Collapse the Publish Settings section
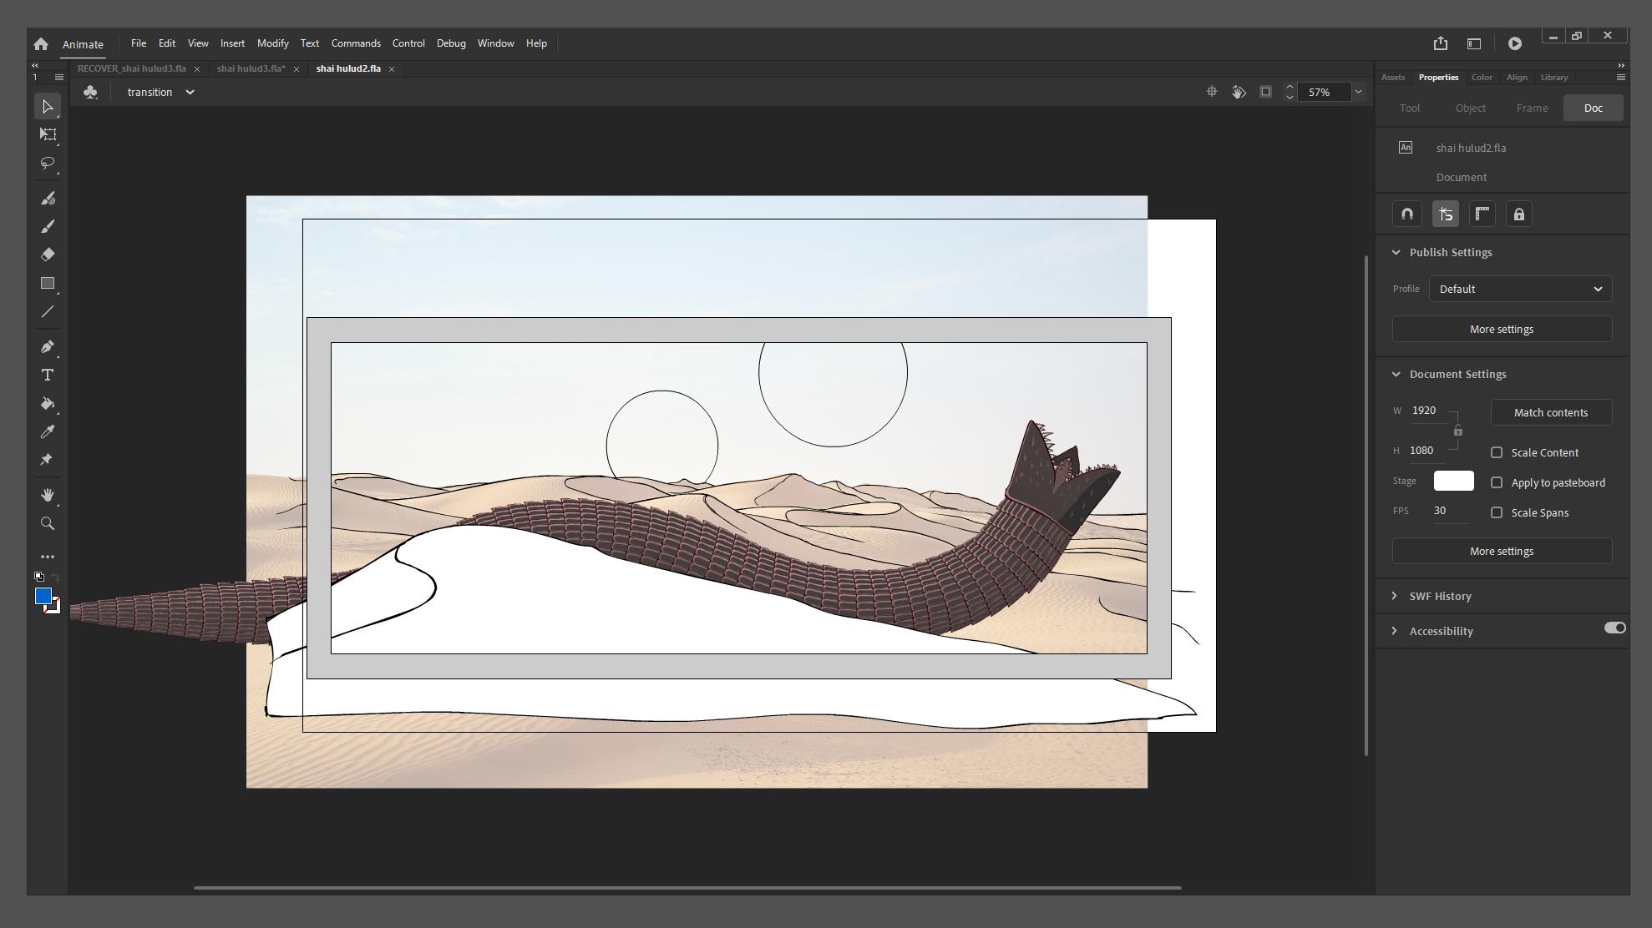This screenshot has height=928, width=1652. (1395, 252)
